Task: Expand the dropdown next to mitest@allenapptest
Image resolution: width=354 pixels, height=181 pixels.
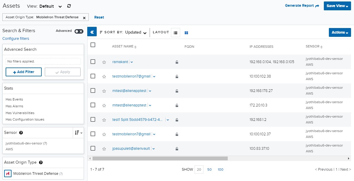Action: pos(150,90)
